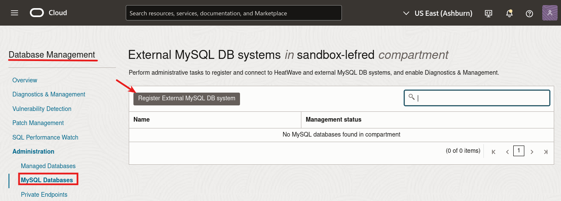The width and height of the screenshot is (561, 201).
Task: Click the table filter search field
Action: (477, 98)
